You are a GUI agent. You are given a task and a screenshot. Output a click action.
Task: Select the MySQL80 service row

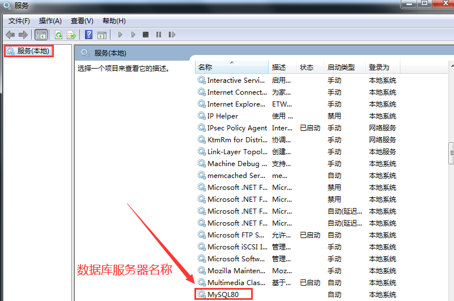[x=297, y=295]
